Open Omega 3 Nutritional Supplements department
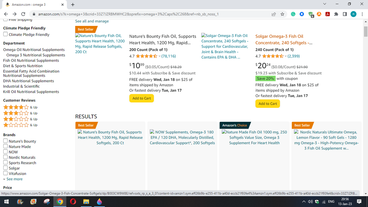Viewport: 368px width, 207px height. click(x=36, y=55)
